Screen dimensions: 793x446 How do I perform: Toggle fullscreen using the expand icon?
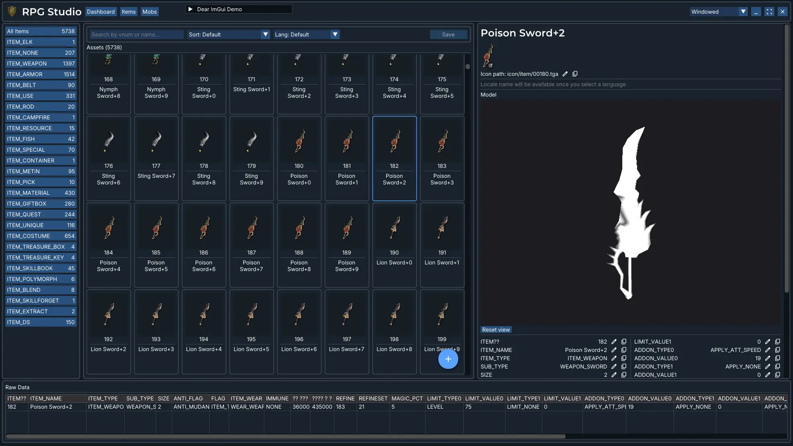(769, 12)
